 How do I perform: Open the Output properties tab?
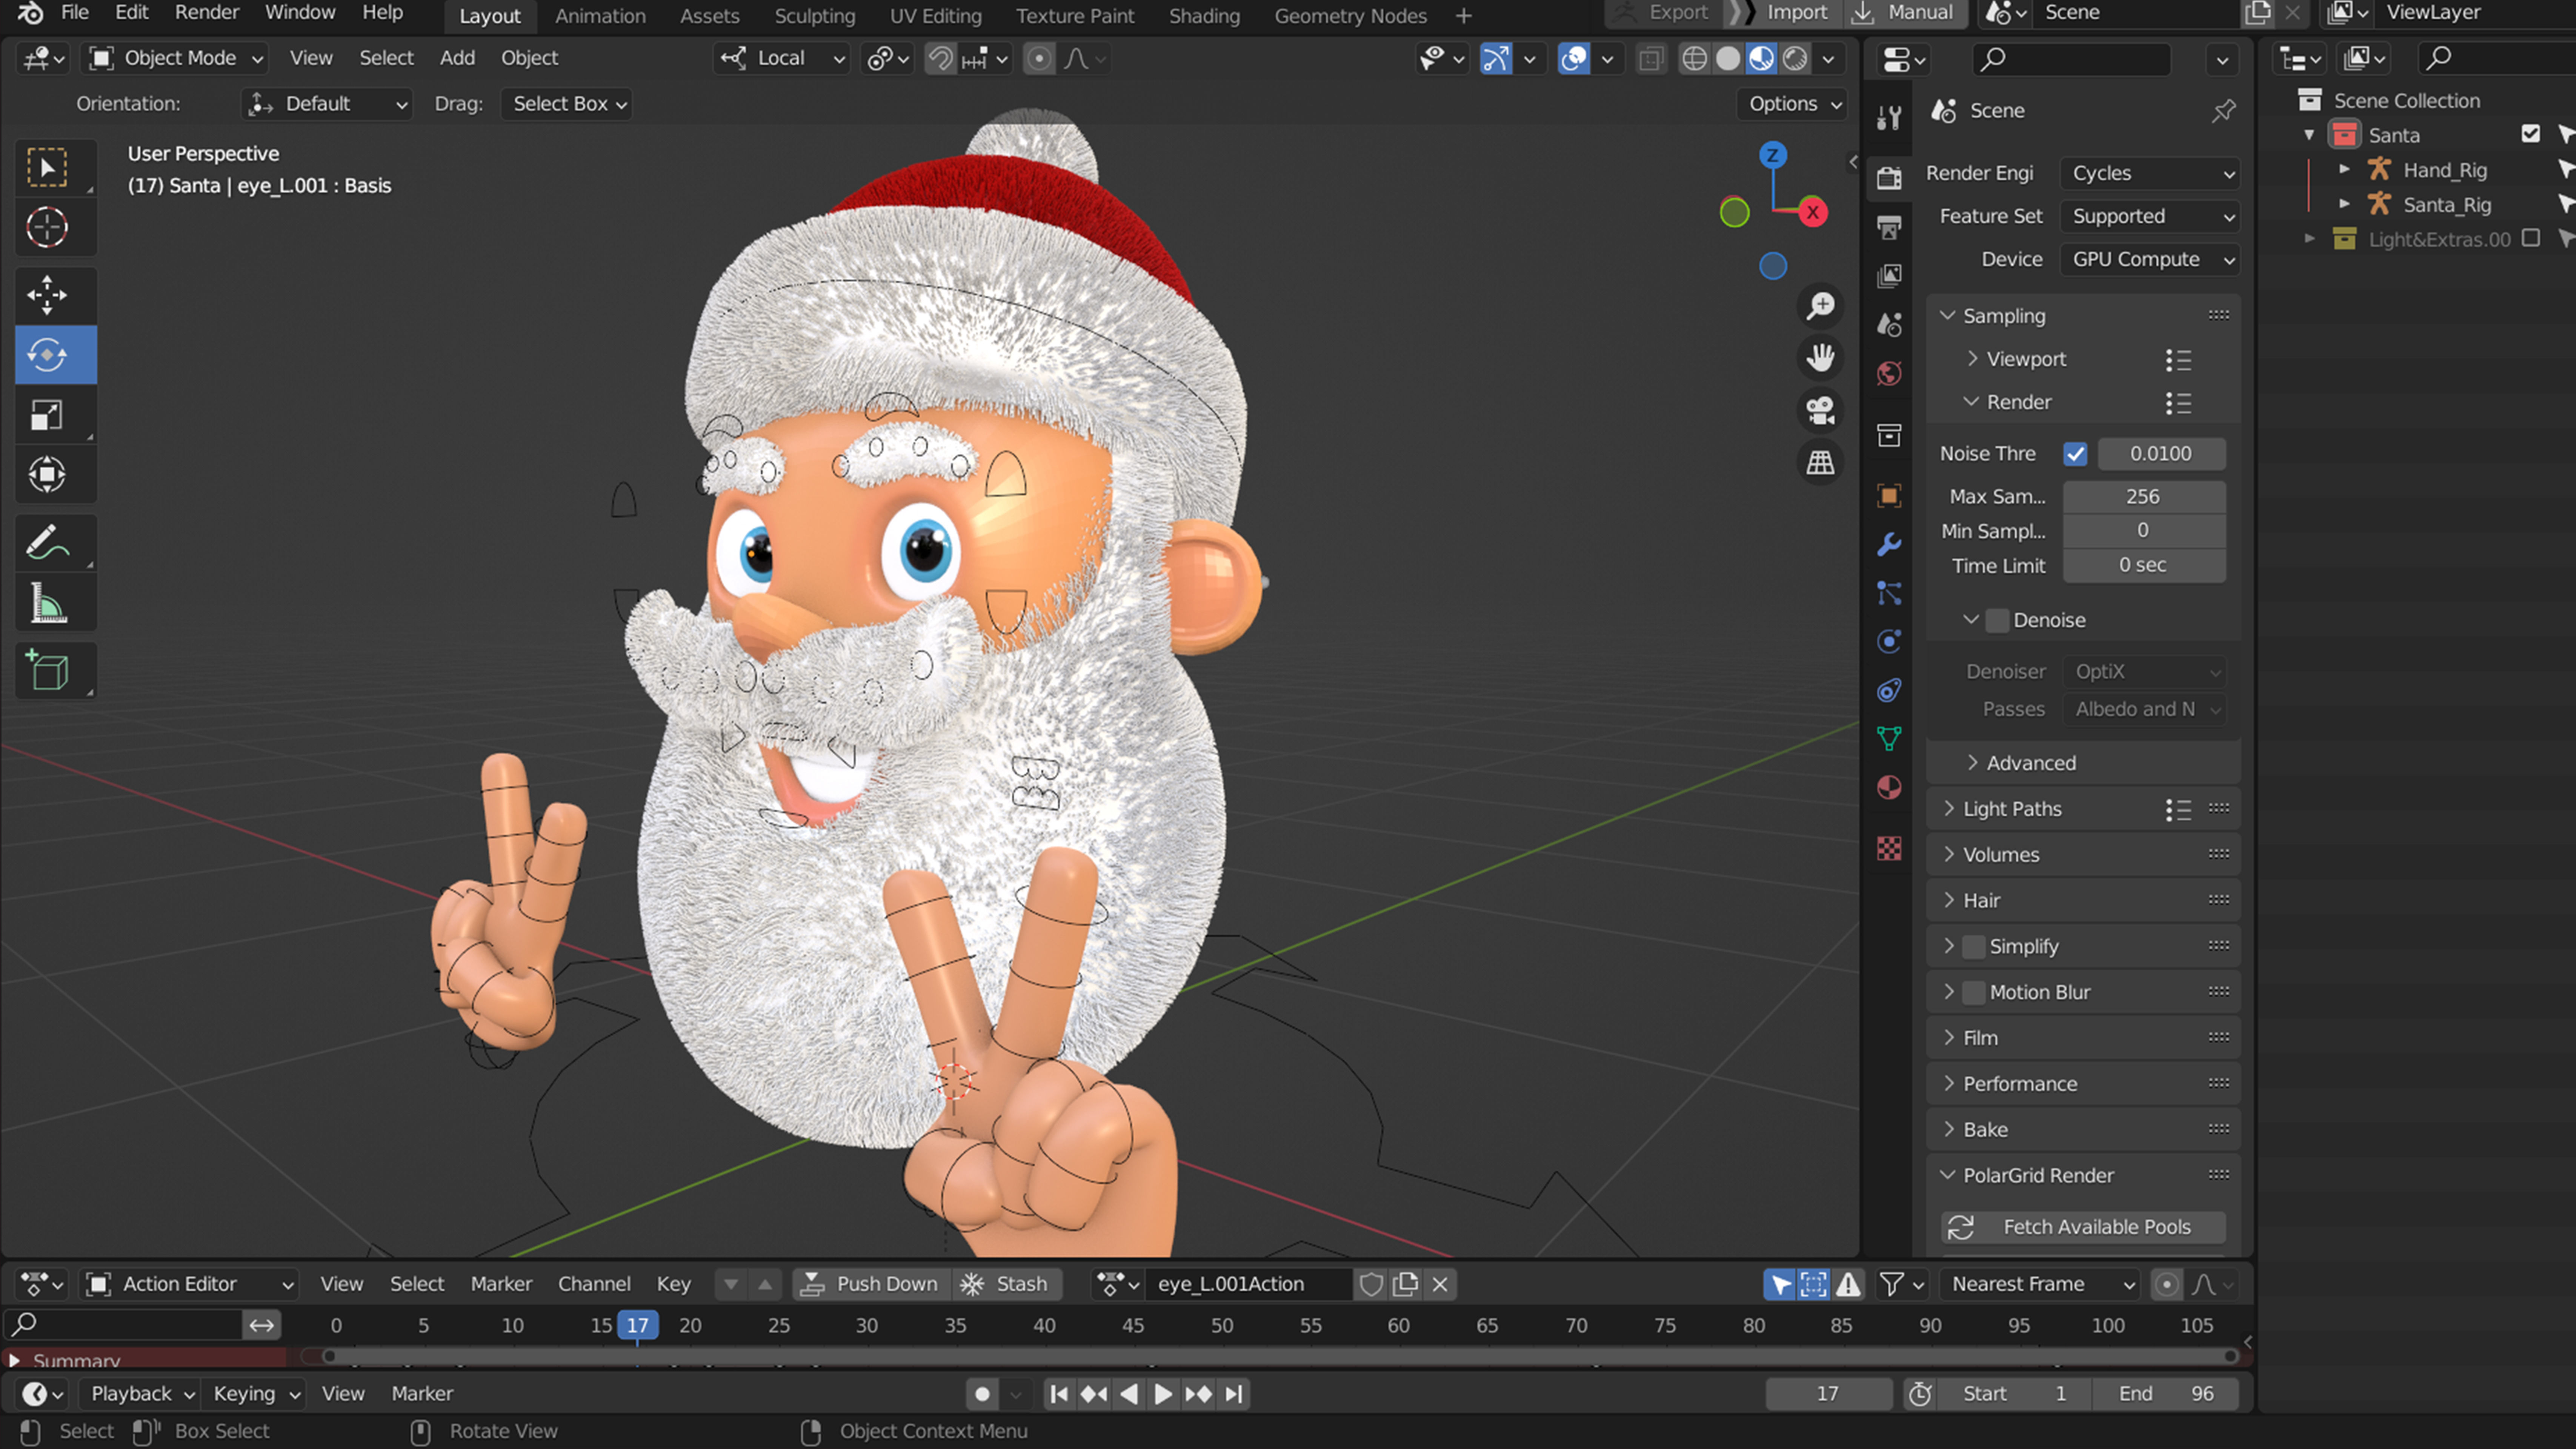point(1888,228)
